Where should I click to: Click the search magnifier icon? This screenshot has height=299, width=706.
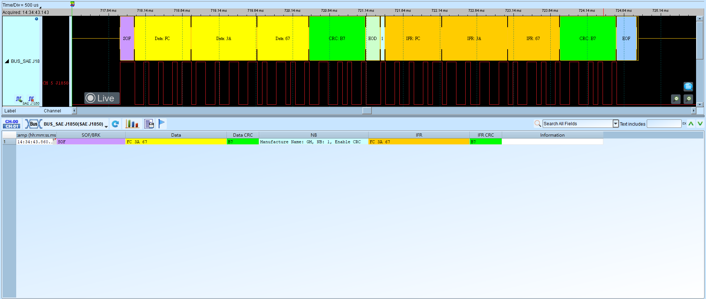[537, 124]
